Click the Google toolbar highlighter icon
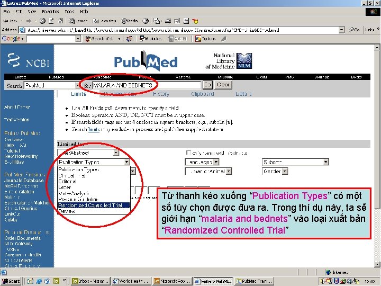Viewport: 381px width, 286px height. 224,39
